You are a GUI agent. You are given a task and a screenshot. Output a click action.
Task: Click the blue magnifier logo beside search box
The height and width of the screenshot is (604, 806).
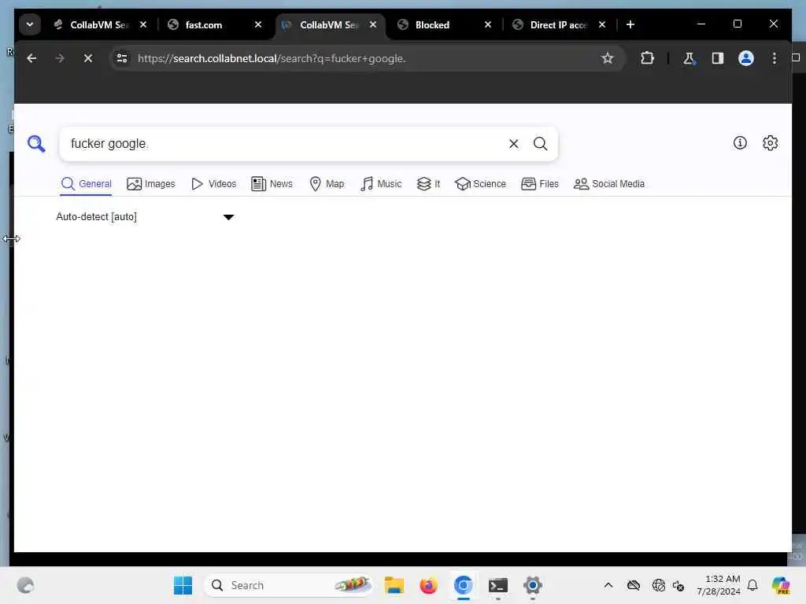tap(36, 144)
